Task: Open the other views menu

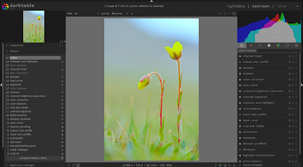Action: [x=282, y=6]
